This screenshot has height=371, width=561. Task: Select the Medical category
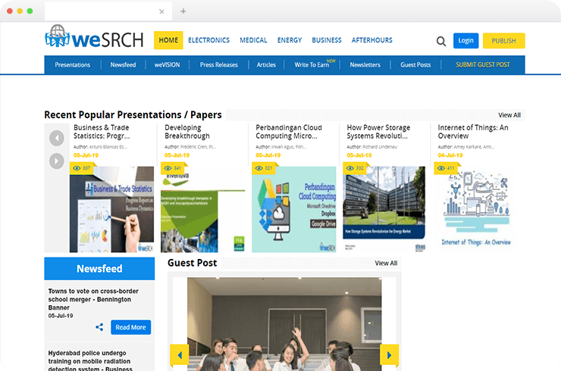pyautogui.click(x=253, y=40)
